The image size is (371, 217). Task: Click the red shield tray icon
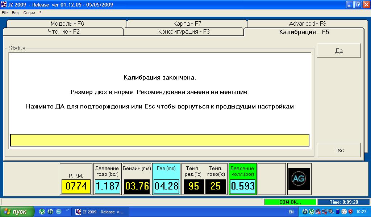350,212
